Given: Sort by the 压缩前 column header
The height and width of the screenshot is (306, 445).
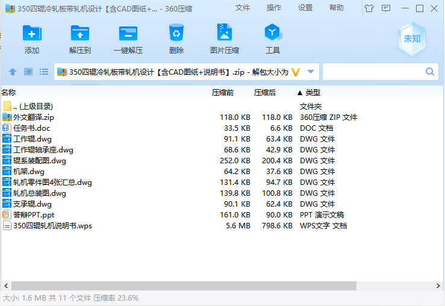Looking at the screenshot, I should tap(223, 92).
